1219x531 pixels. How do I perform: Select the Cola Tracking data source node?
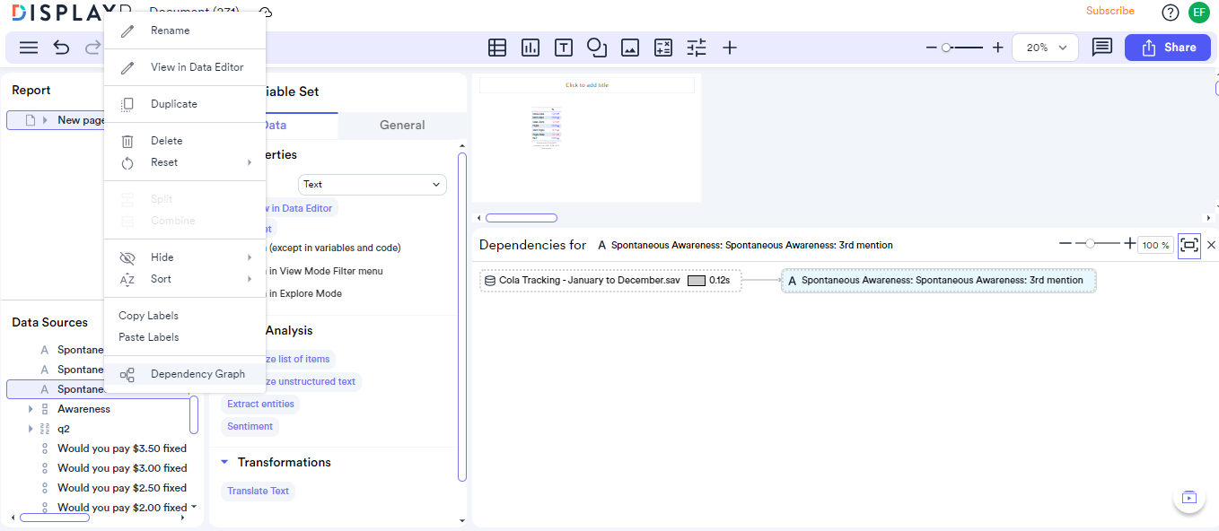click(x=609, y=280)
